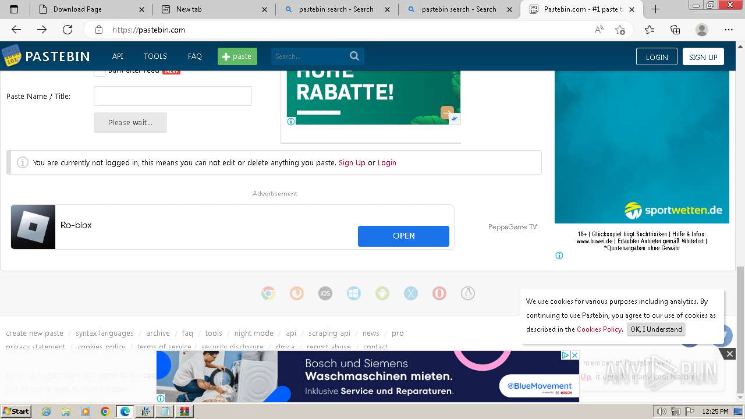Open the scraping api footer link
The image size is (745, 419).
point(329,333)
